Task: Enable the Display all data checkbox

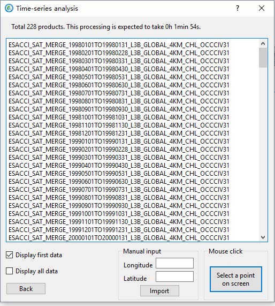Action: point(9,271)
